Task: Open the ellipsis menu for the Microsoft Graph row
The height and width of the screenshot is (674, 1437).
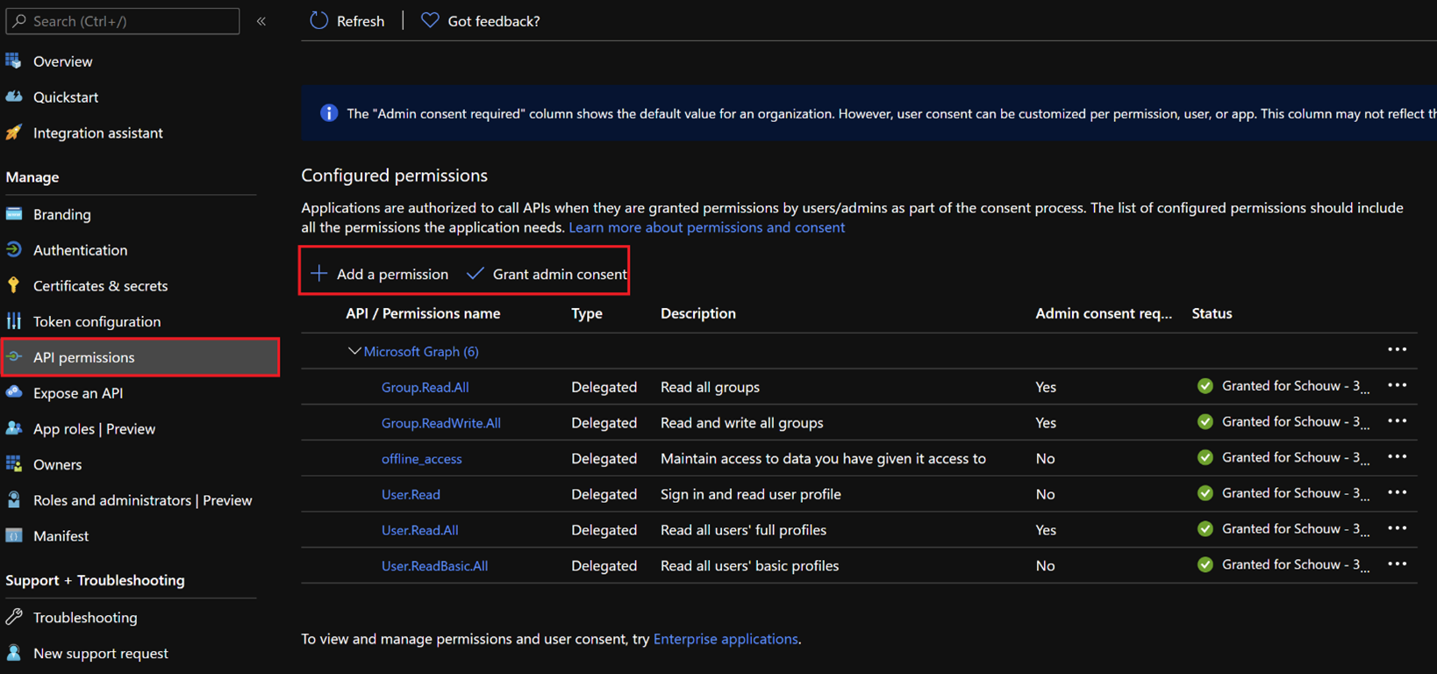Action: [1397, 350]
